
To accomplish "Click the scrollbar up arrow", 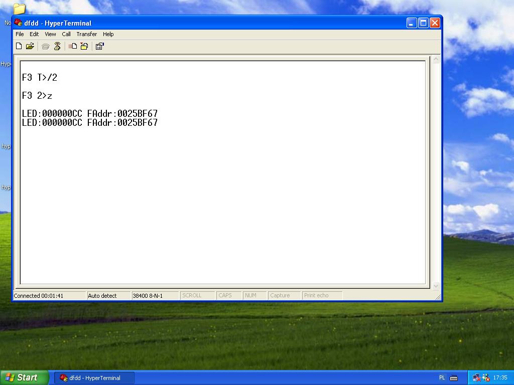I will tap(436, 59).
